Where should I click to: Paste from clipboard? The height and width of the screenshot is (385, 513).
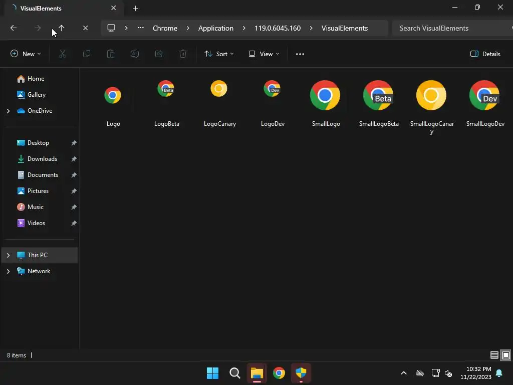[x=111, y=54]
